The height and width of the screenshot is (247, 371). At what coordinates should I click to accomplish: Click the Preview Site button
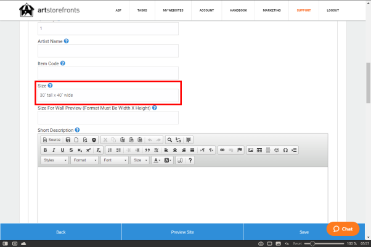[182, 232]
